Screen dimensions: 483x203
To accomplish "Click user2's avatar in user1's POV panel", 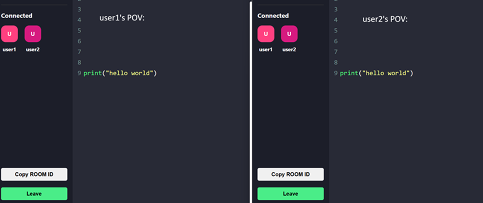I will pos(33,34).
